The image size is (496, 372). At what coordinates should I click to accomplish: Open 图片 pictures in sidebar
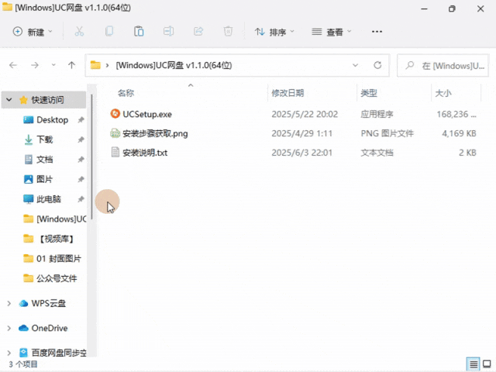click(44, 179)
